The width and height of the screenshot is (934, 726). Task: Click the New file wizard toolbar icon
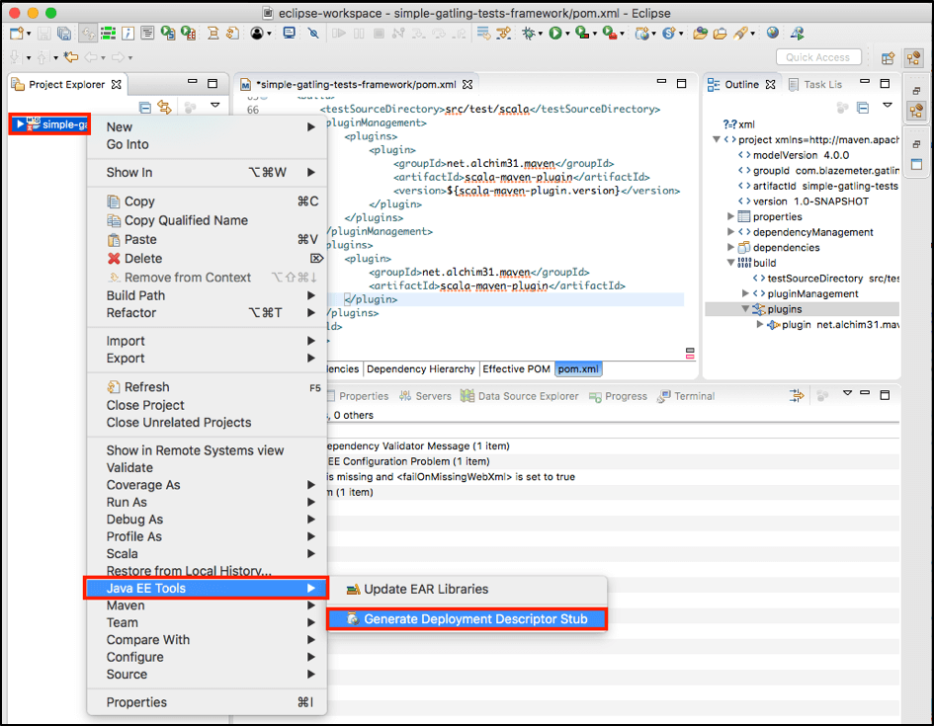click(17, 34)
